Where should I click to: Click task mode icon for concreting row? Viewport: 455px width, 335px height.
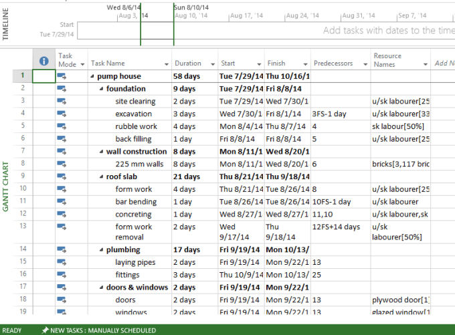62,215
